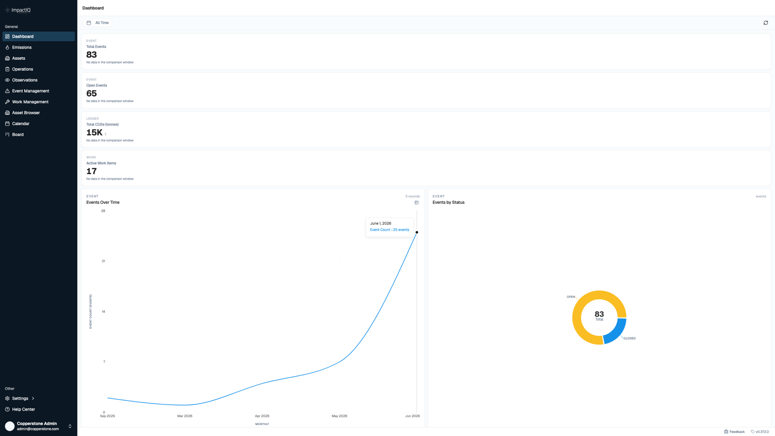The height and width of the screenshot is (436, 775).
Task: Click the Mar 2026 axis label
Action: click(x=185, y=416)
